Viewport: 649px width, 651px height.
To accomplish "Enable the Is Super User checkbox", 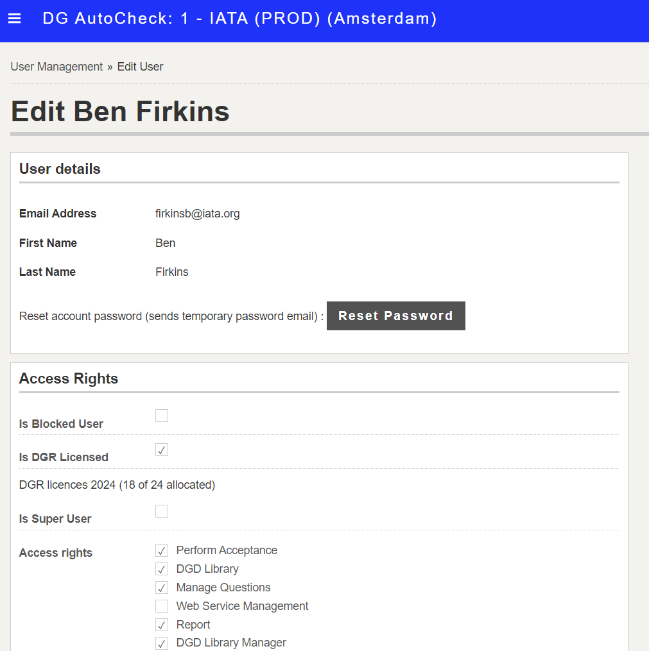I will 162,511.
